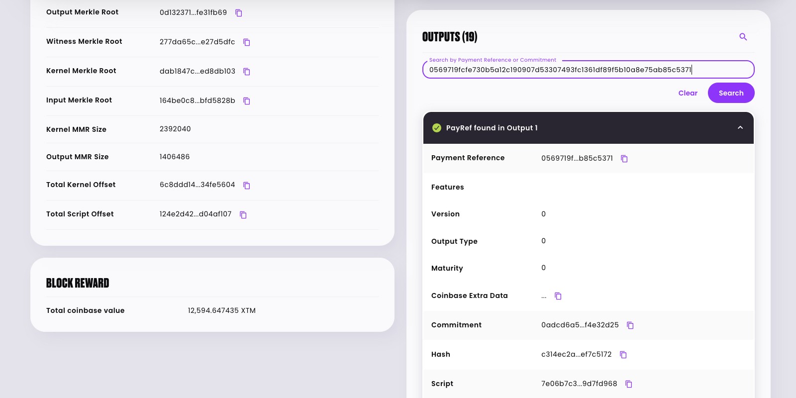Click the Block Reward section title
The height and width of the screenshot is (398, 796).
click(x=78, y=283)
